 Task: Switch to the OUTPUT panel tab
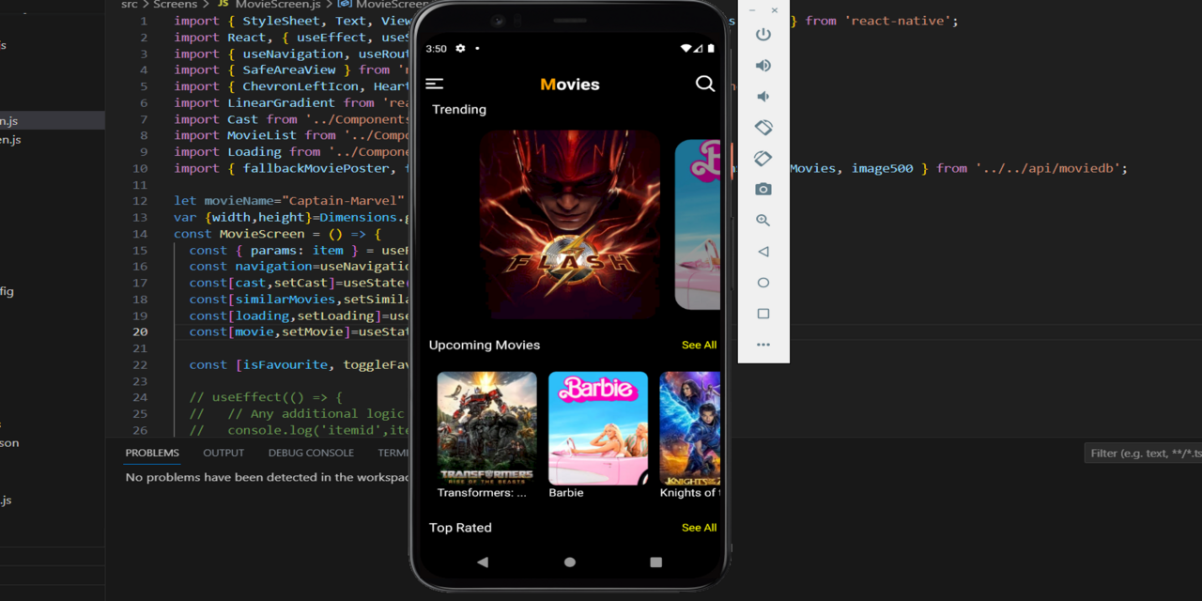(223, 453)
